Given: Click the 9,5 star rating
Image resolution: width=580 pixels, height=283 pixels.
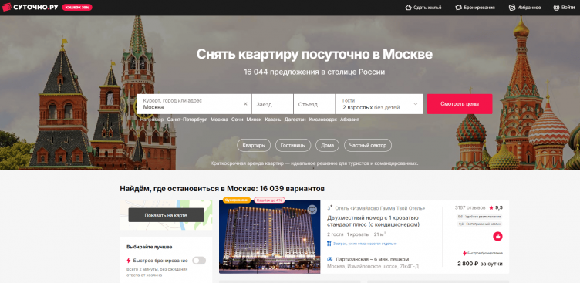Looking at the screenshot, I should pyautogui.click(x=496, y=207).
